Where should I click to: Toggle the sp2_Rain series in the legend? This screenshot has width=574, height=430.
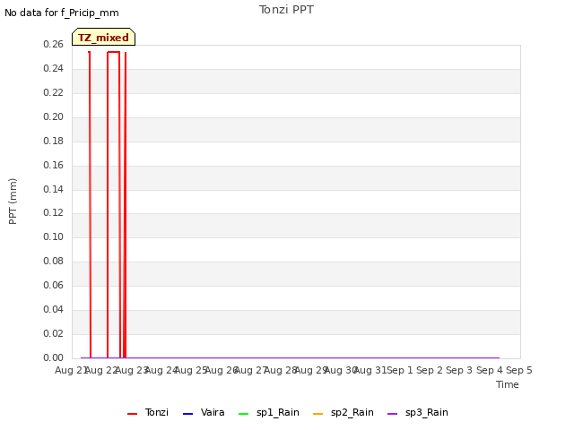click(344, 412)
